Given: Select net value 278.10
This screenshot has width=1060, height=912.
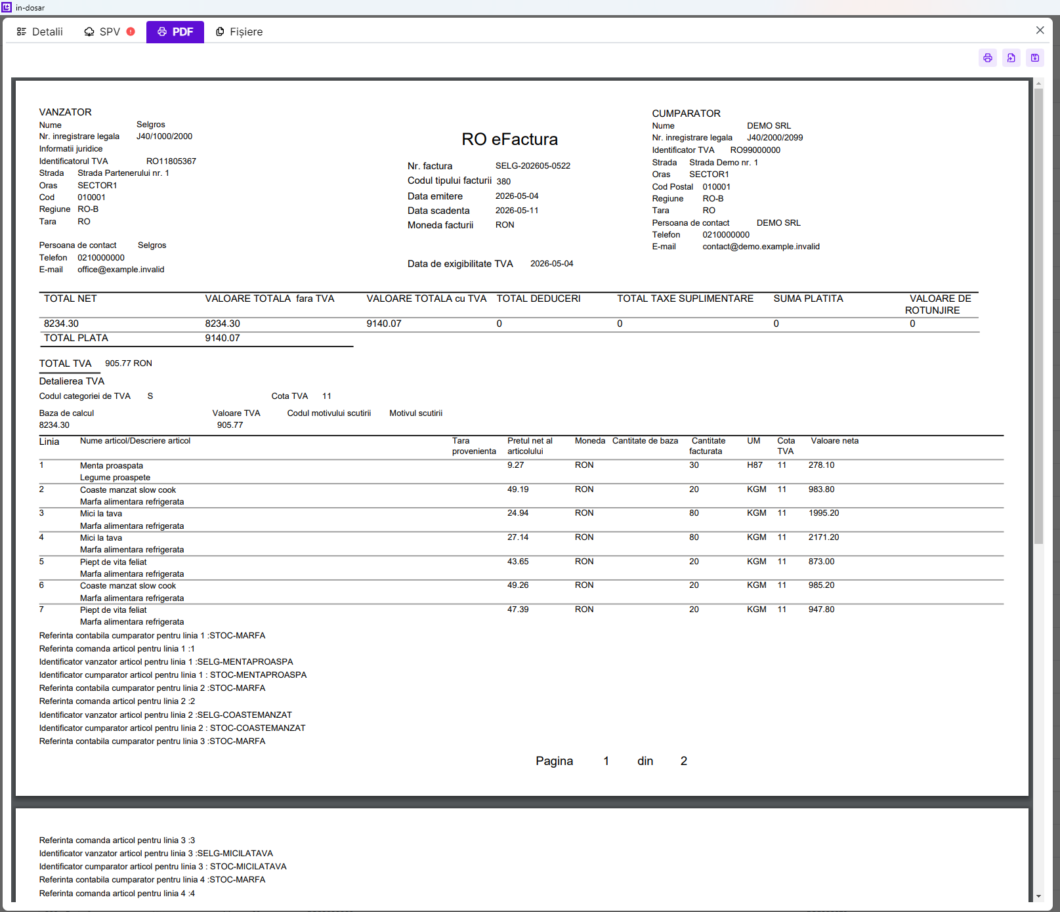Looking at the screenshot, I should (x=822, y=465).
